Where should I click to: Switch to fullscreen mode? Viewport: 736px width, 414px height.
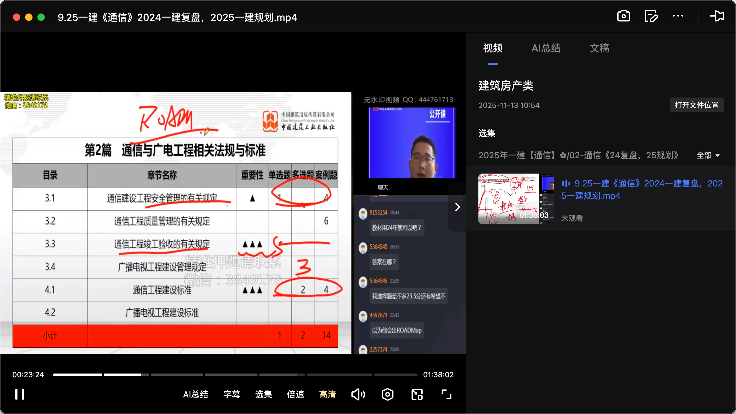pos(446,394)
